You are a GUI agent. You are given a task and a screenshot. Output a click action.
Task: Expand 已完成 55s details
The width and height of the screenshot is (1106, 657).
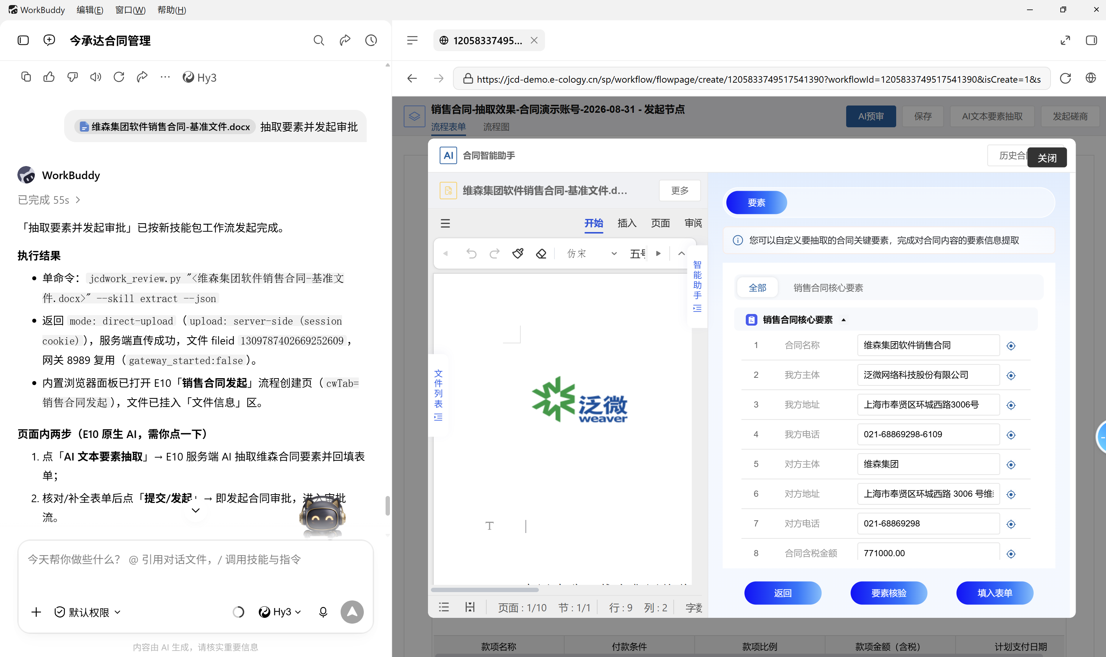click(49, 200)
